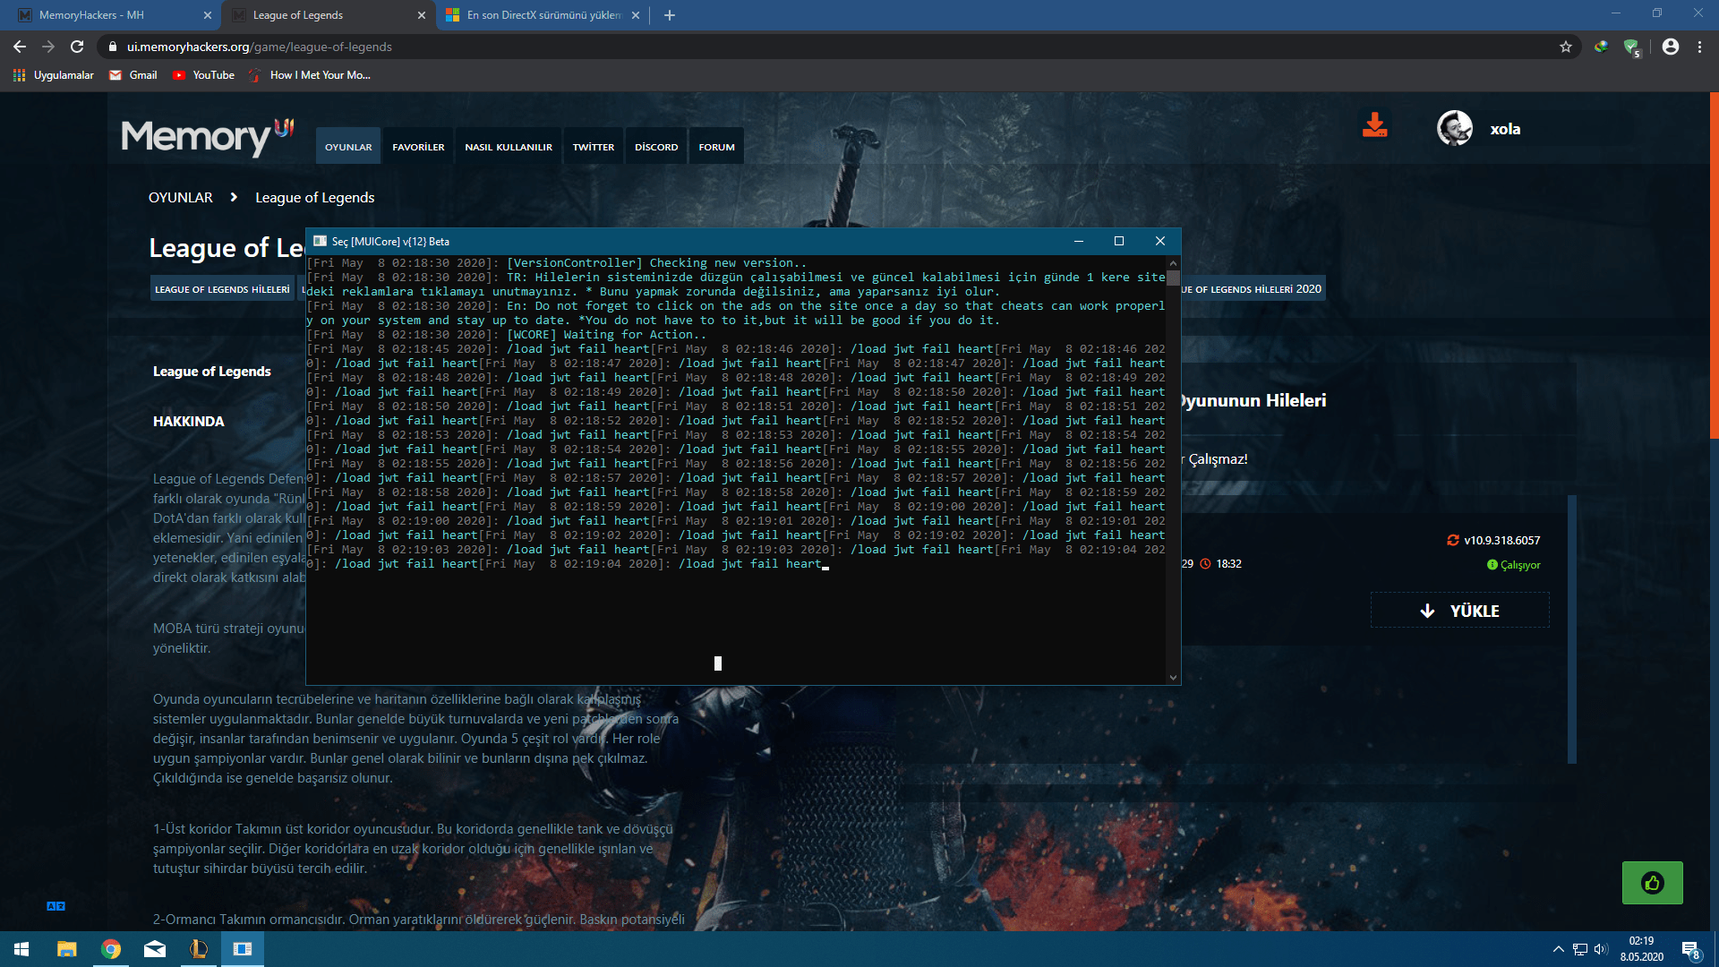
Task: Click the Çalışıyor status indicator
Action: coord(1514,565)
